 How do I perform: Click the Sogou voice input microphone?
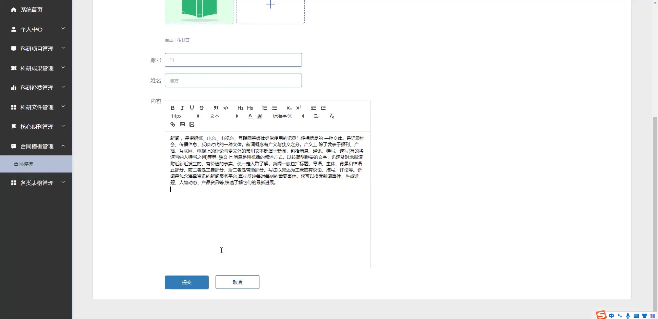coord(628,316)
